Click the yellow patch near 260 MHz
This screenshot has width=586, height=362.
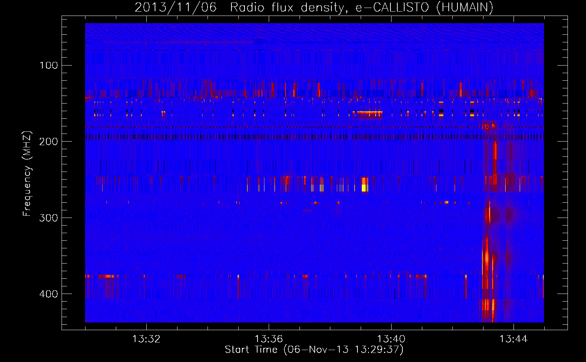[365, 188]
